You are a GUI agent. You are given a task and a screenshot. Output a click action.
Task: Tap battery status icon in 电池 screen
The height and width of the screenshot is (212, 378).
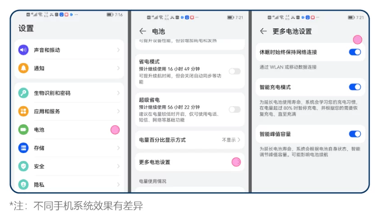[230, 18]
